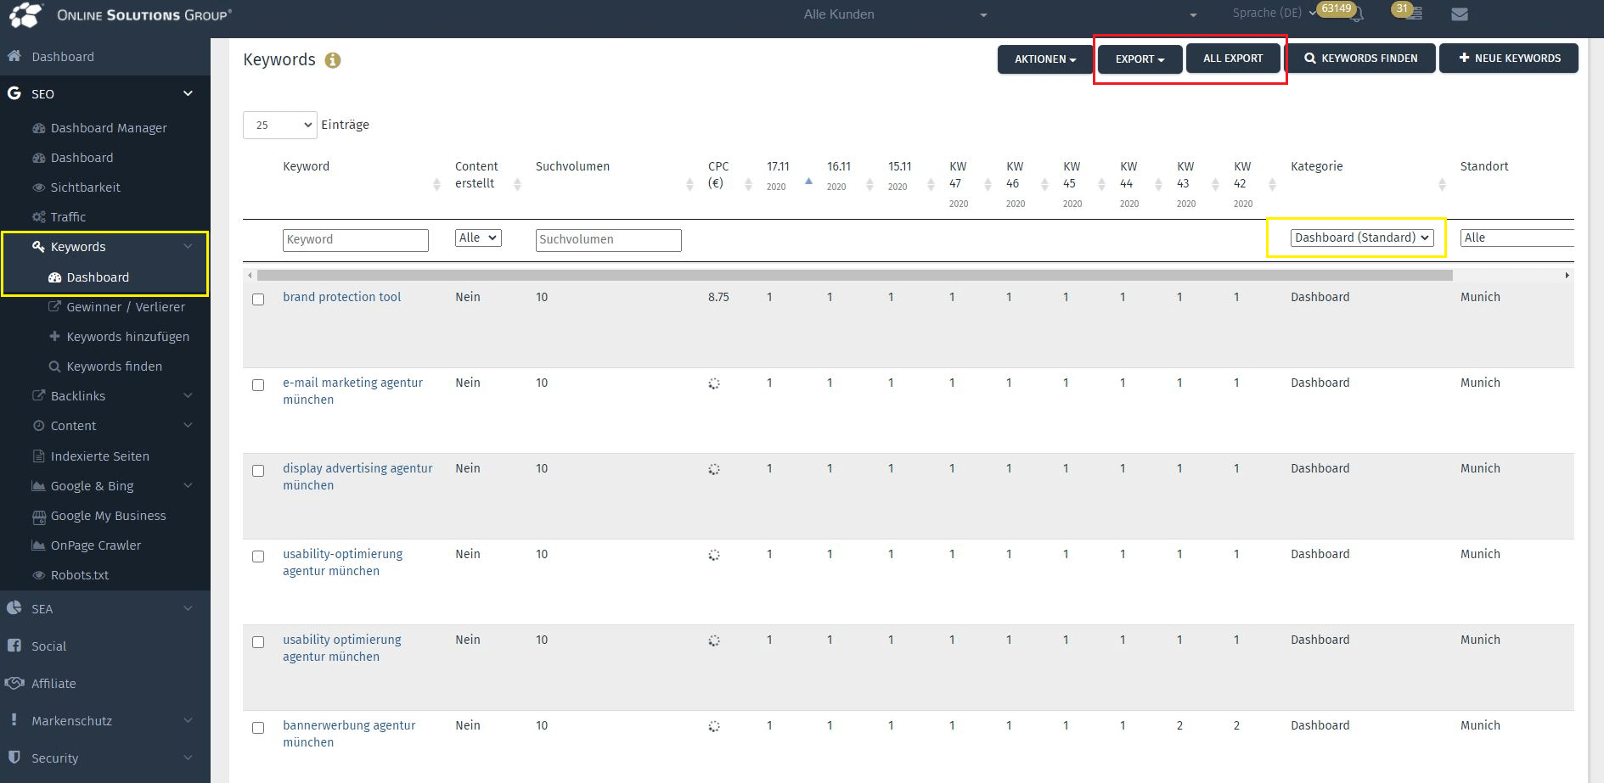The image size is (1604, 783).
Task: Click the Traffic gears icon
Action: pos(38,217)
